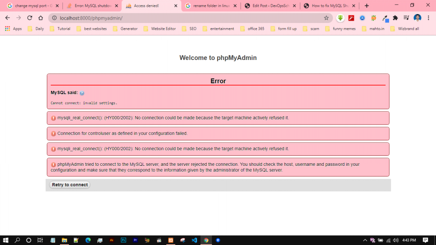Screen dimensions: 436x245
Task: Reload the phpMyAdmin page
Action: coord(30,18)
